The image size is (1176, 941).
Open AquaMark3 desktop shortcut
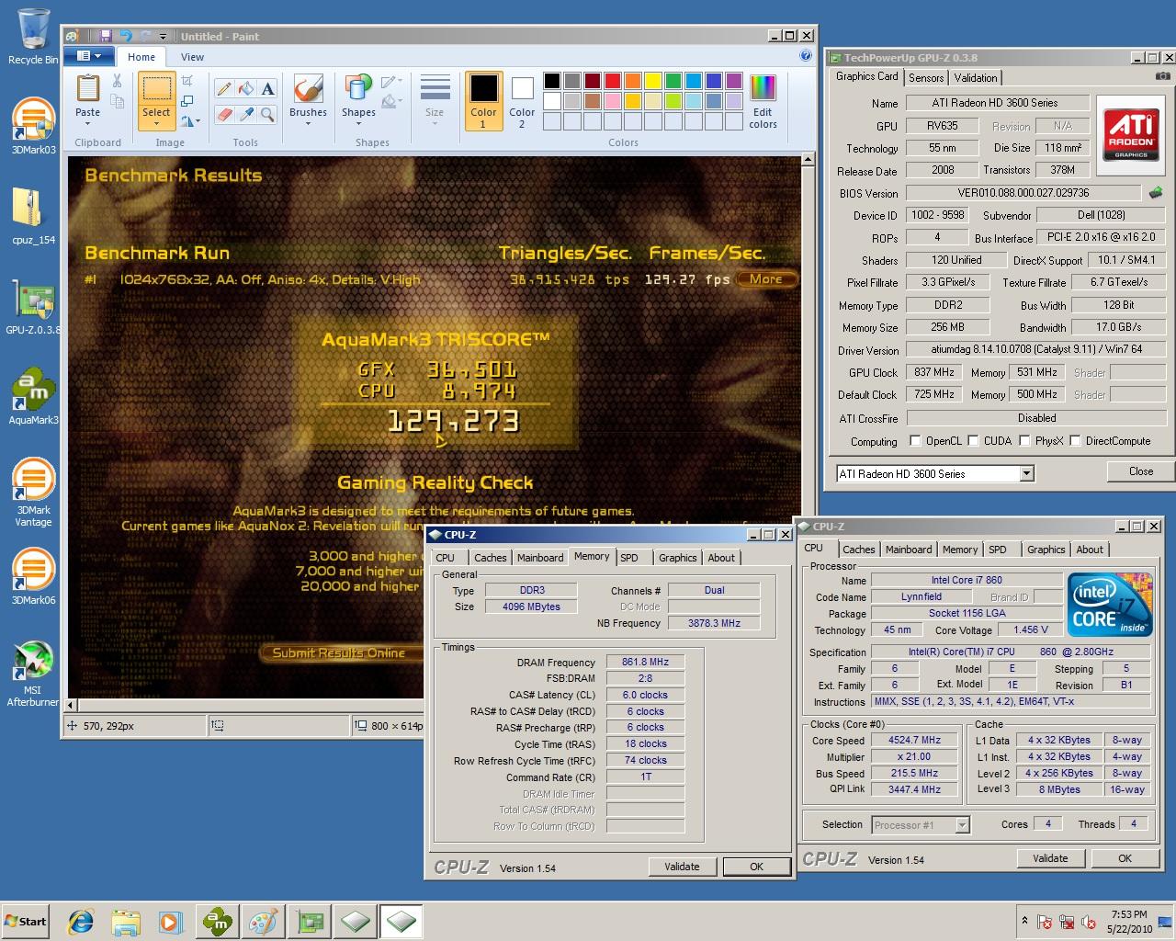33,397
